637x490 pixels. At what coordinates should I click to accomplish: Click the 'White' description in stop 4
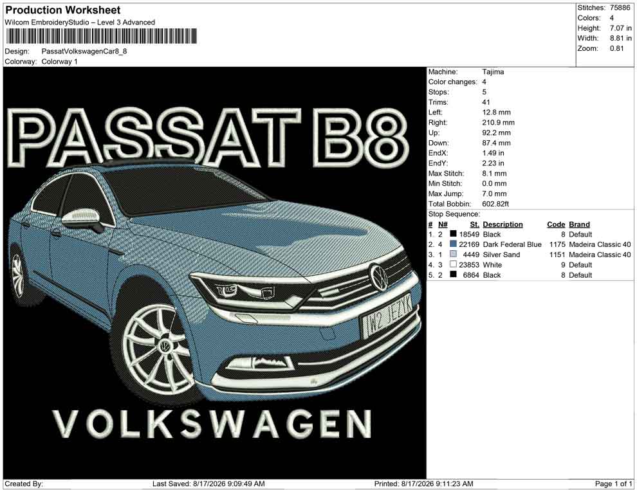[x=492, y=265]
